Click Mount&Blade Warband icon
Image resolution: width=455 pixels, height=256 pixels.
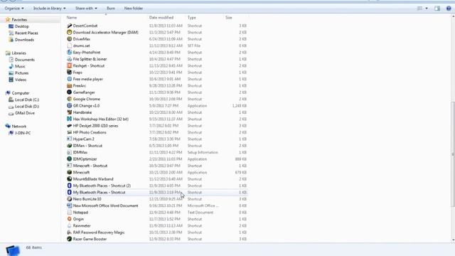[70, 179]
